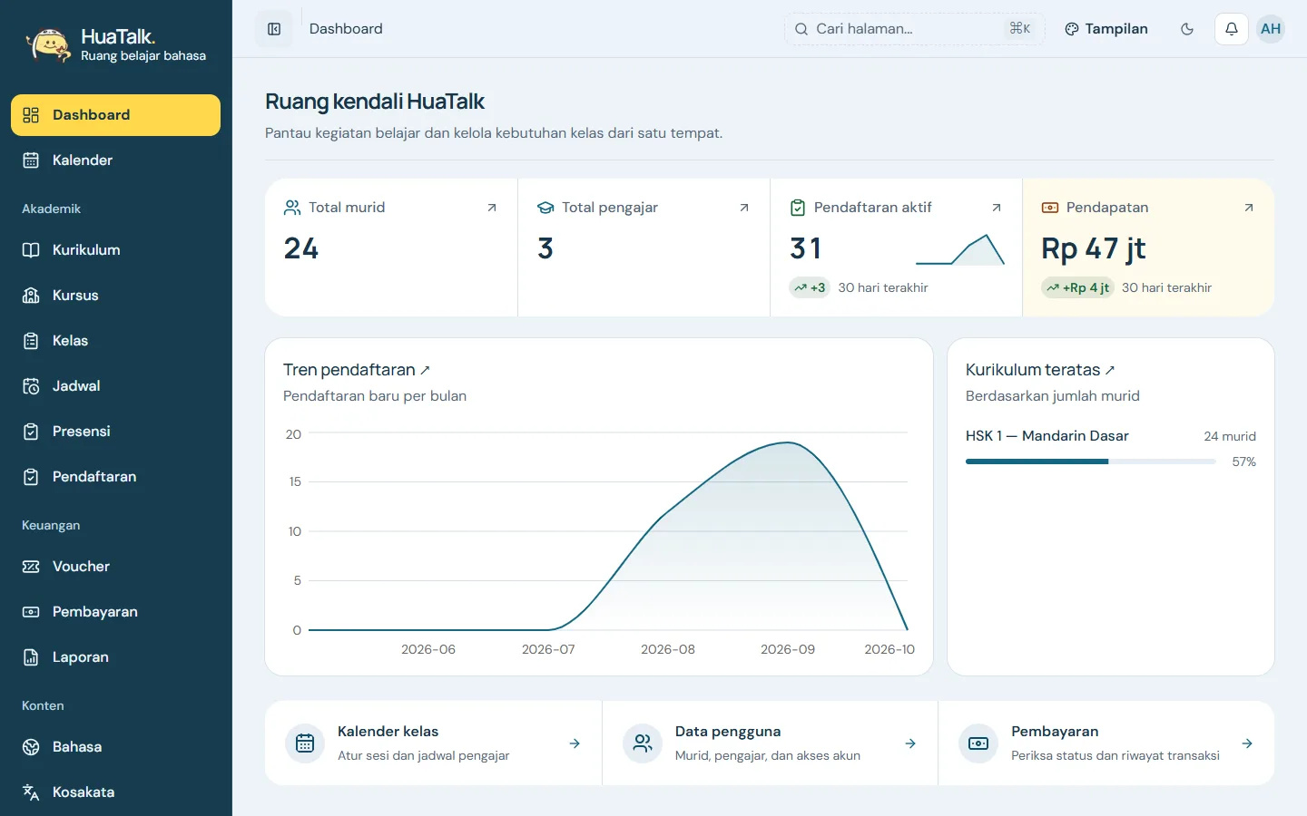This screenshot has width=1307, height=816.
Task: Focus the Cari halaman search field
Action: (914, 29)
